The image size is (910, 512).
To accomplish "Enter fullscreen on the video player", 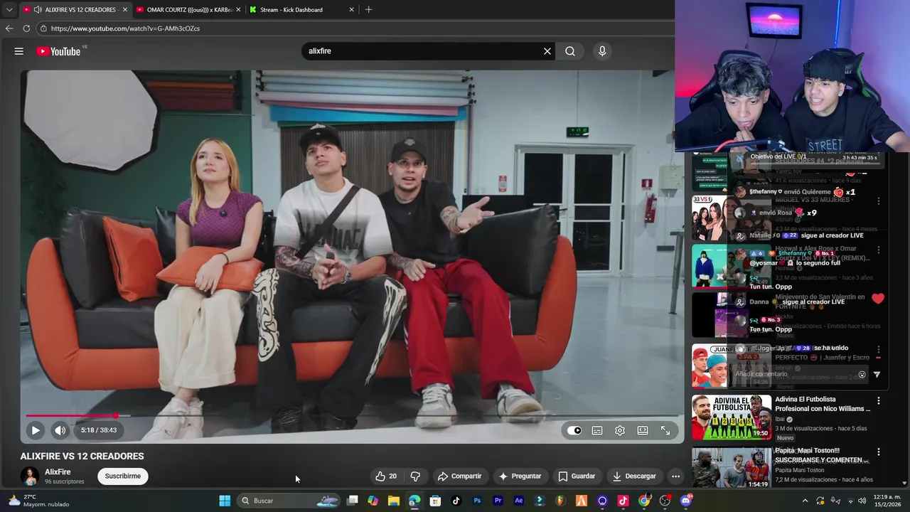I will [665, 430].
